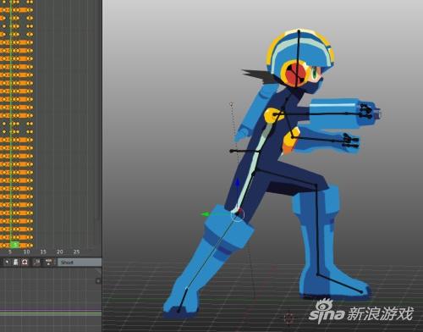Click the filter icon left of the action selector
423x332 pixels.
point(36,263)
